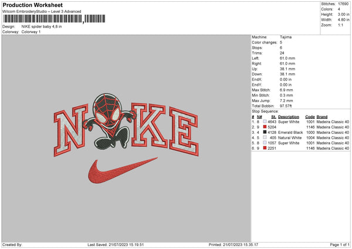Click the 'Brand' column header
This screenshot has height=249, width=352.
[x=322, y=117]
